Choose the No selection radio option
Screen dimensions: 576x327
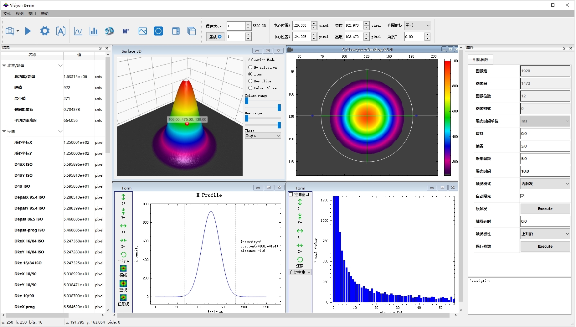point(250,67)
